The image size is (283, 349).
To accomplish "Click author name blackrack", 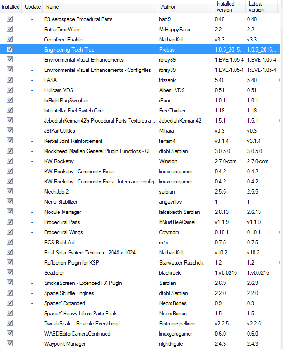I will [x=170, y=273].
